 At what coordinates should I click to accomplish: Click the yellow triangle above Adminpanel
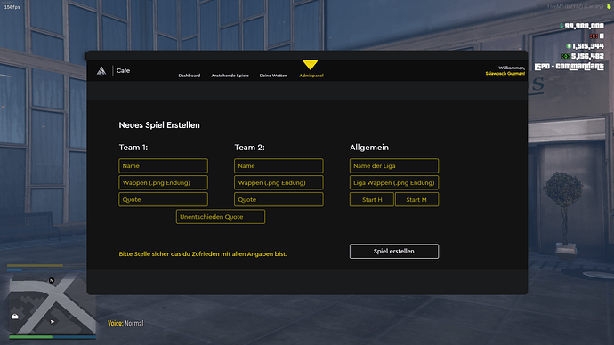pyautogui.click(x=311, y=65)
